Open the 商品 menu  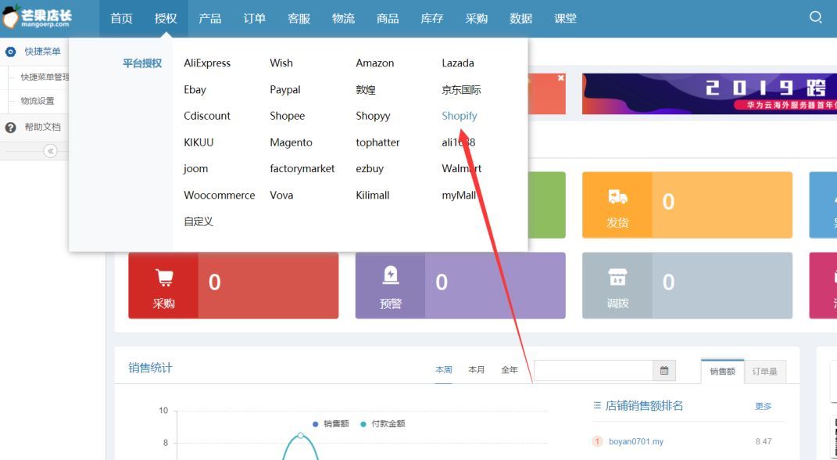point(388,19)
